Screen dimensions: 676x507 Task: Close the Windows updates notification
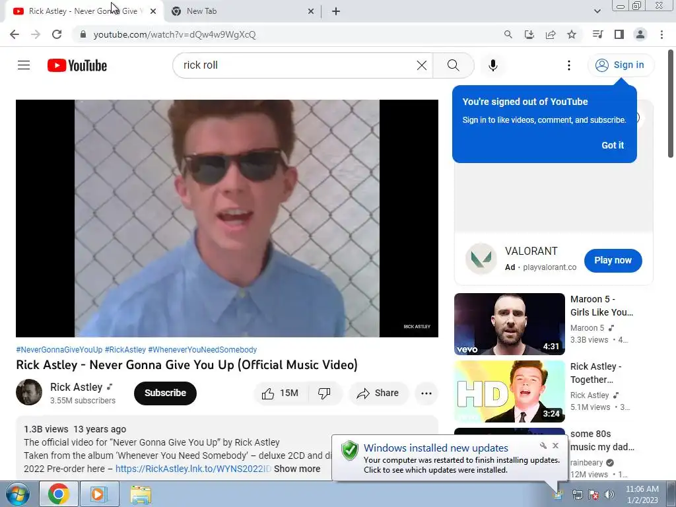(555, 446)
